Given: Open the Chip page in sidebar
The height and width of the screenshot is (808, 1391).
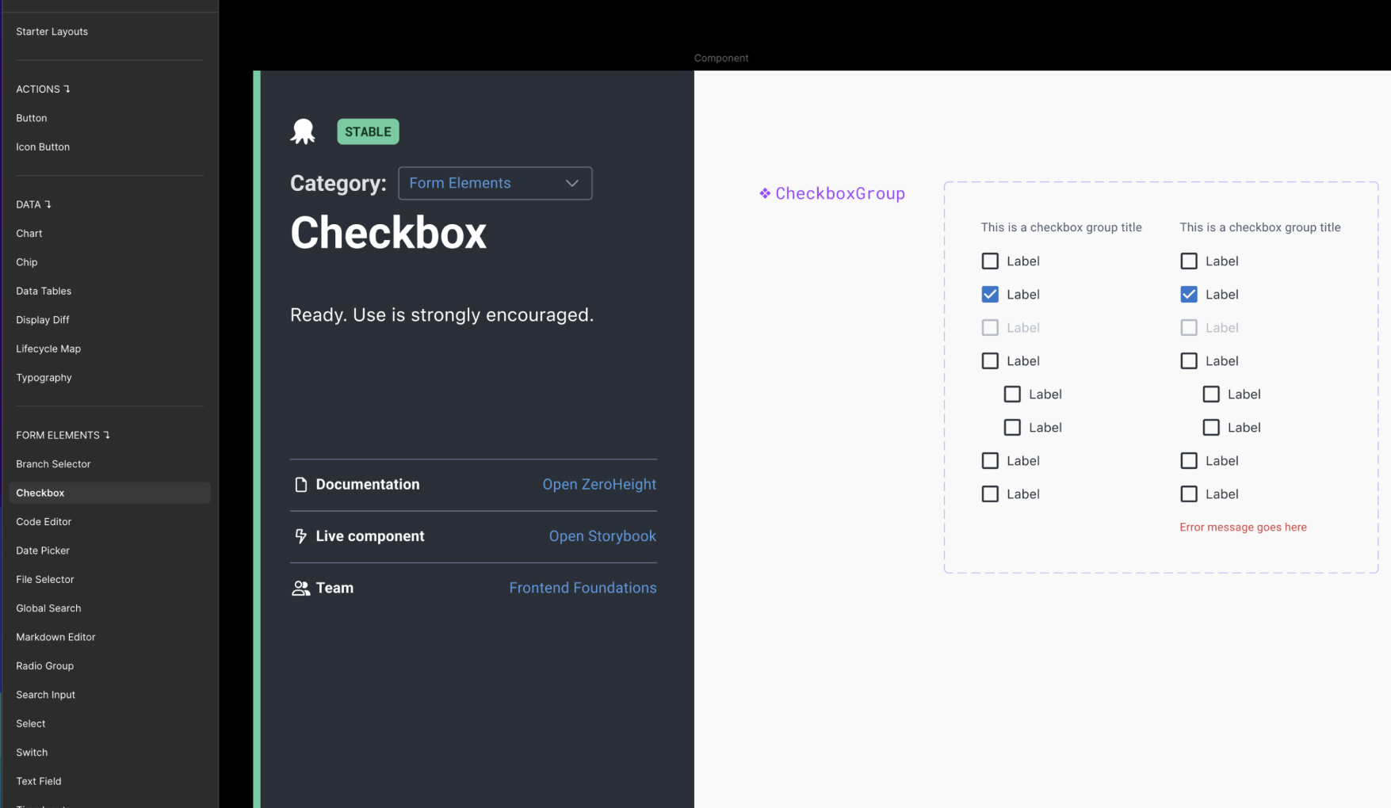Looking at the screenshot, I should (27, 262).
